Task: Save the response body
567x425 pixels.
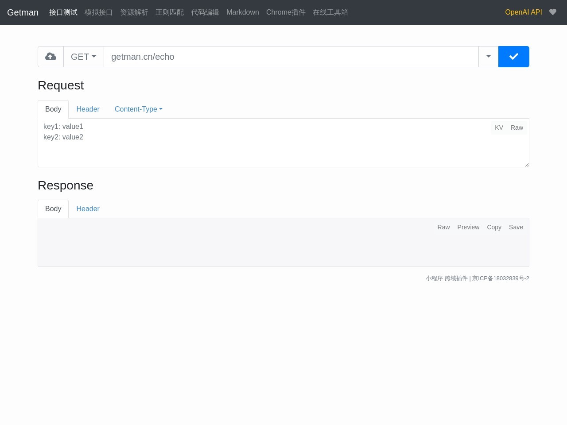Action: [516, 227]
